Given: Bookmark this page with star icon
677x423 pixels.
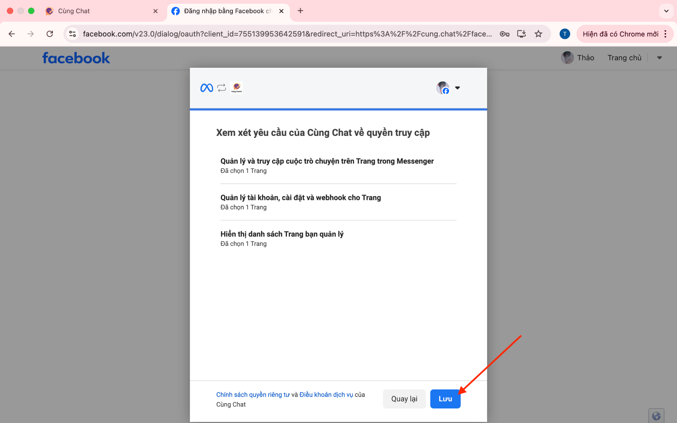Looking at the screenshot, I should (x=538, y=34).
